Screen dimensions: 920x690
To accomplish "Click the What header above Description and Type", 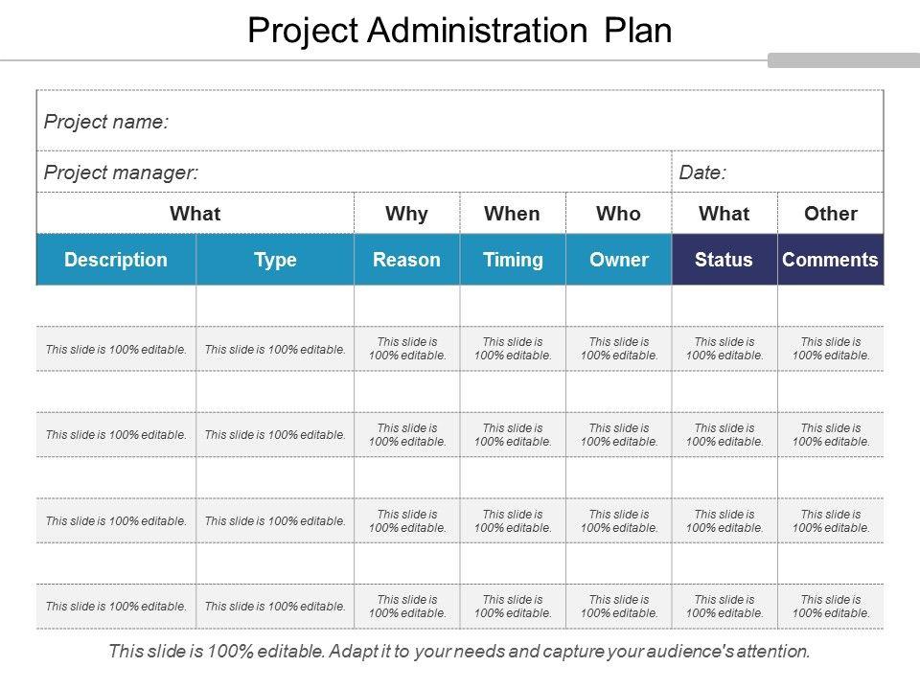I will pos(195,214).
